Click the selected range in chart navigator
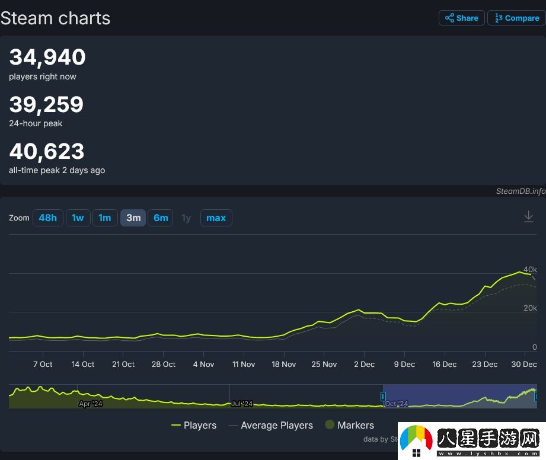Viewport: 546px width, 460px height. 459,396
